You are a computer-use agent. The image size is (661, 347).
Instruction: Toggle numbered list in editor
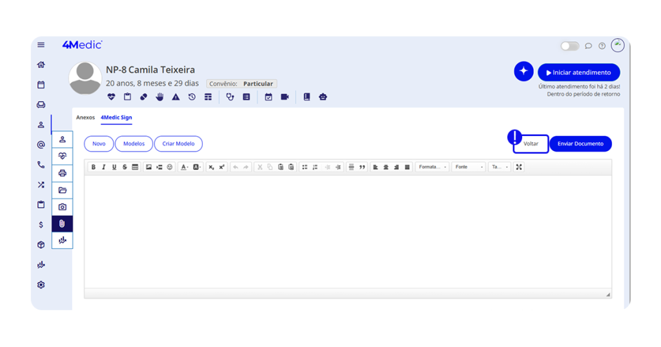315,167
